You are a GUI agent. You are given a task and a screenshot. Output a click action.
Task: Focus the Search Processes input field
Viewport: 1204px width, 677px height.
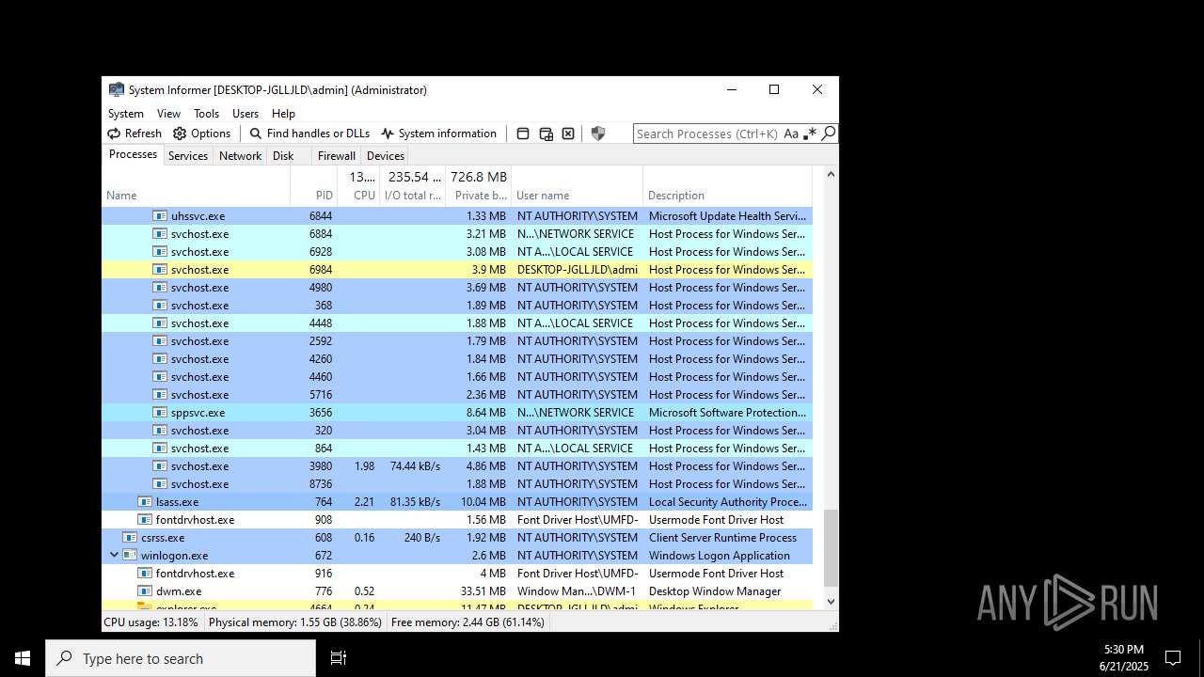click(x=707, y=134)
